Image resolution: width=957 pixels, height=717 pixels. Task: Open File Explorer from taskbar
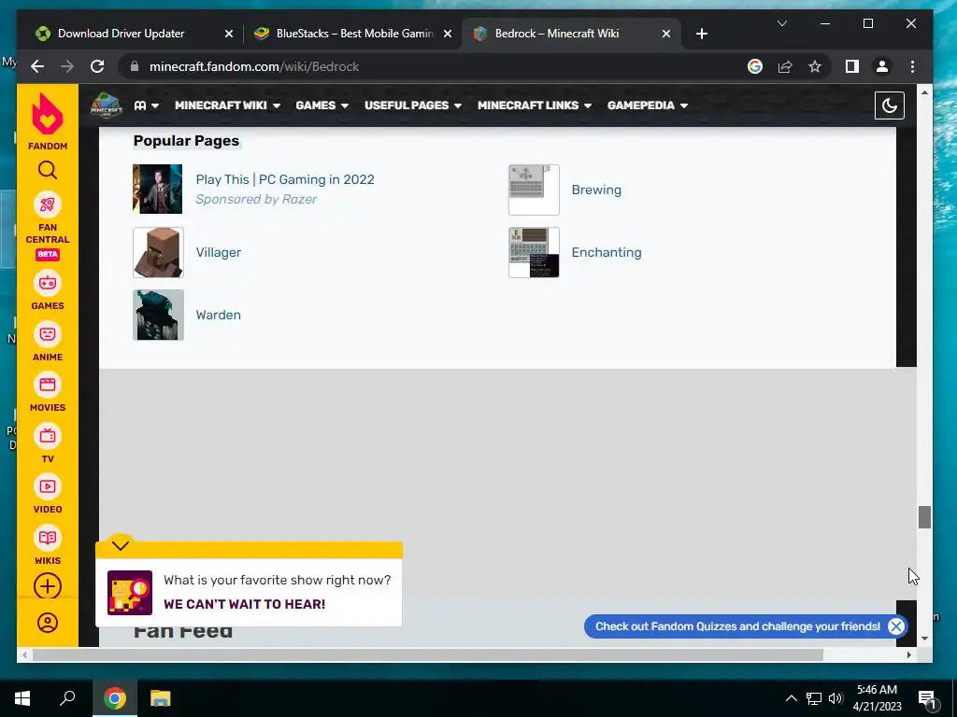pyautogui.click(x=160, y=698)
